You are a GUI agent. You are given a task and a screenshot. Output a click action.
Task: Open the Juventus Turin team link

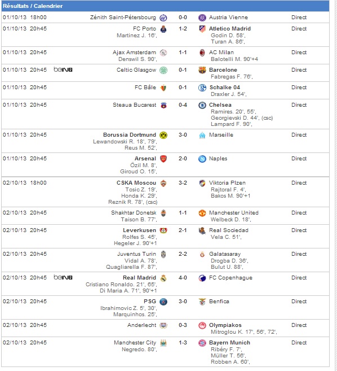pos(137,254)
